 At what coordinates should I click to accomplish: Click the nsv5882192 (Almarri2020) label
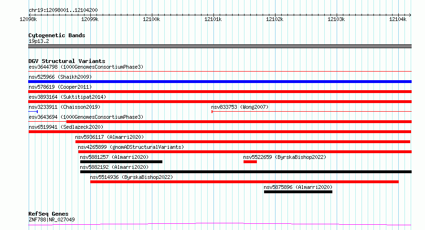[x=114, y=167]
